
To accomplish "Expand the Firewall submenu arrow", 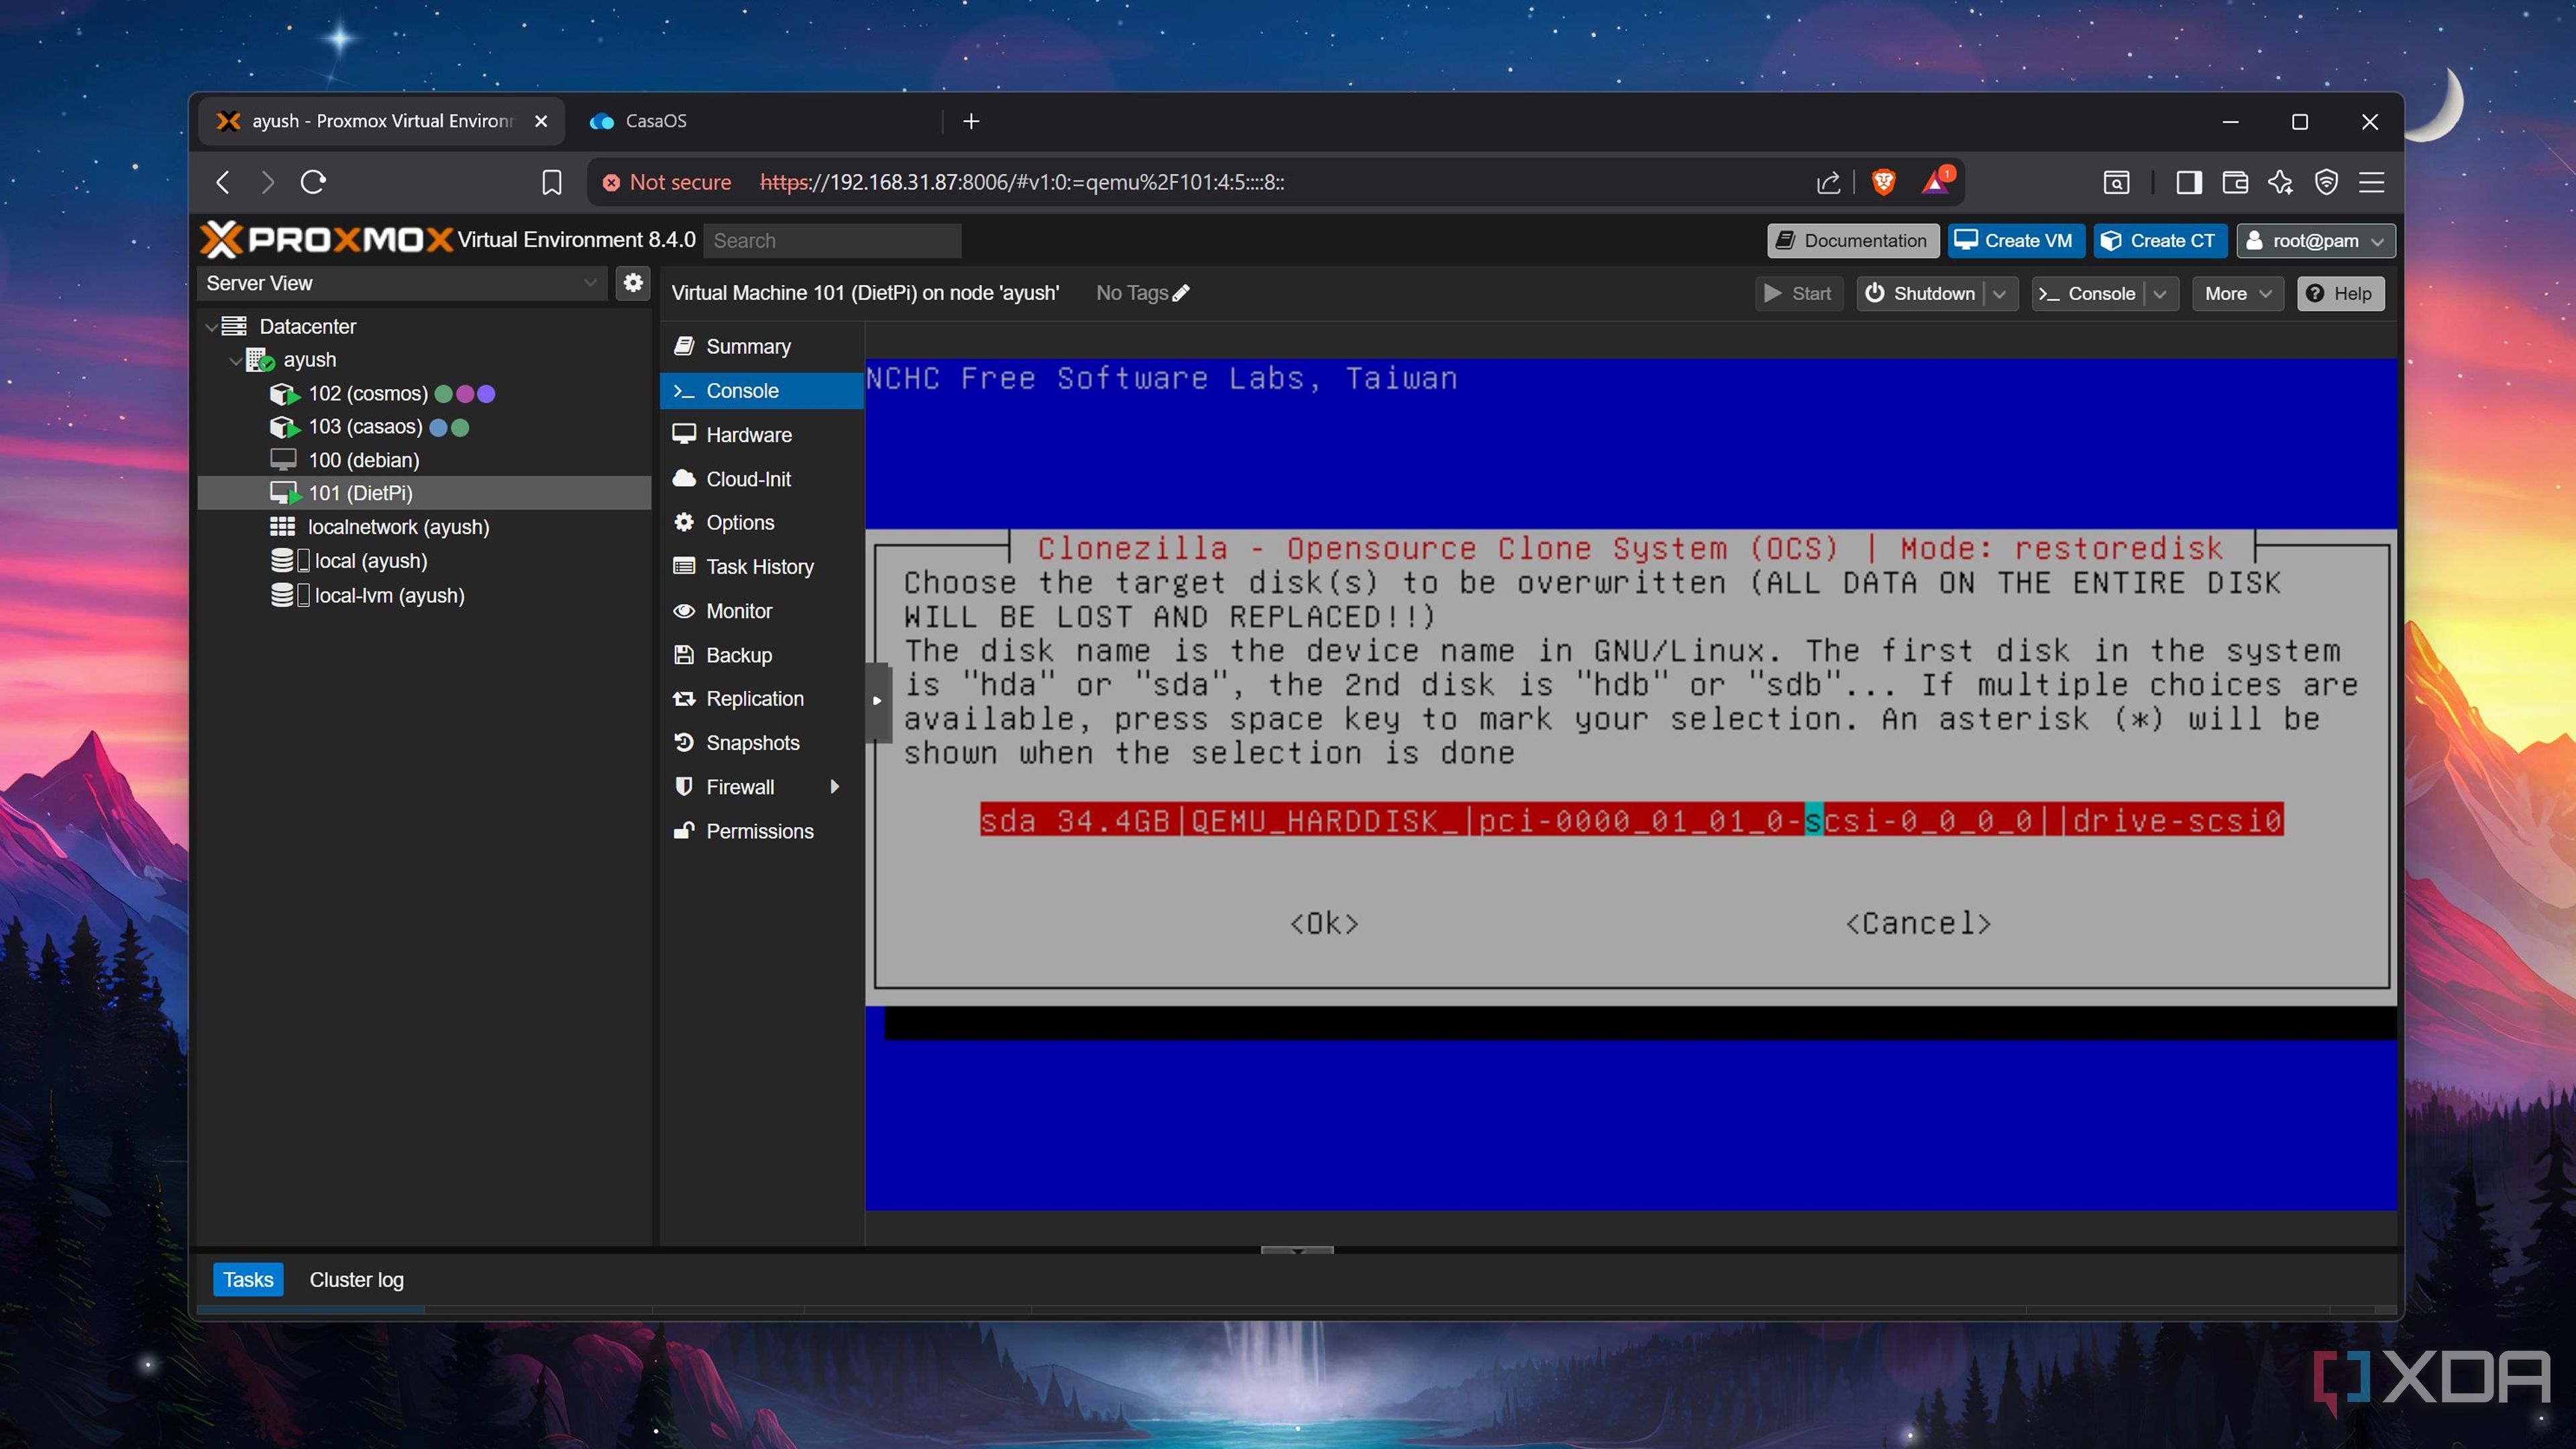I will point(835,787).
